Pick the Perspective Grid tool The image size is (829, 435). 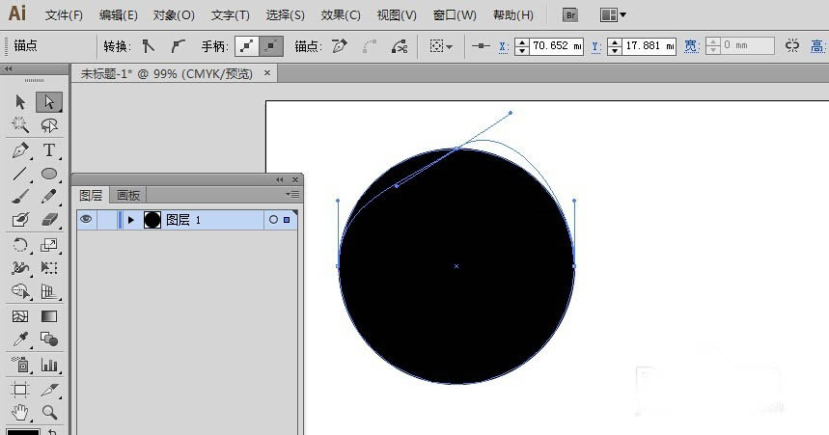coord(49,291)
